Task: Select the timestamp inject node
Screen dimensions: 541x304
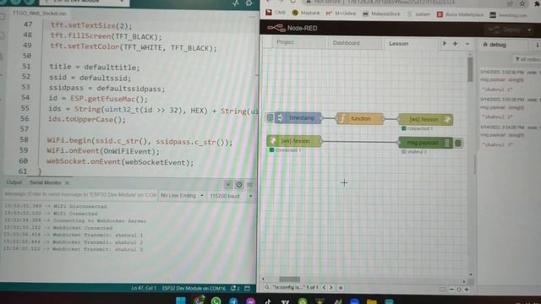Action: 298,118
